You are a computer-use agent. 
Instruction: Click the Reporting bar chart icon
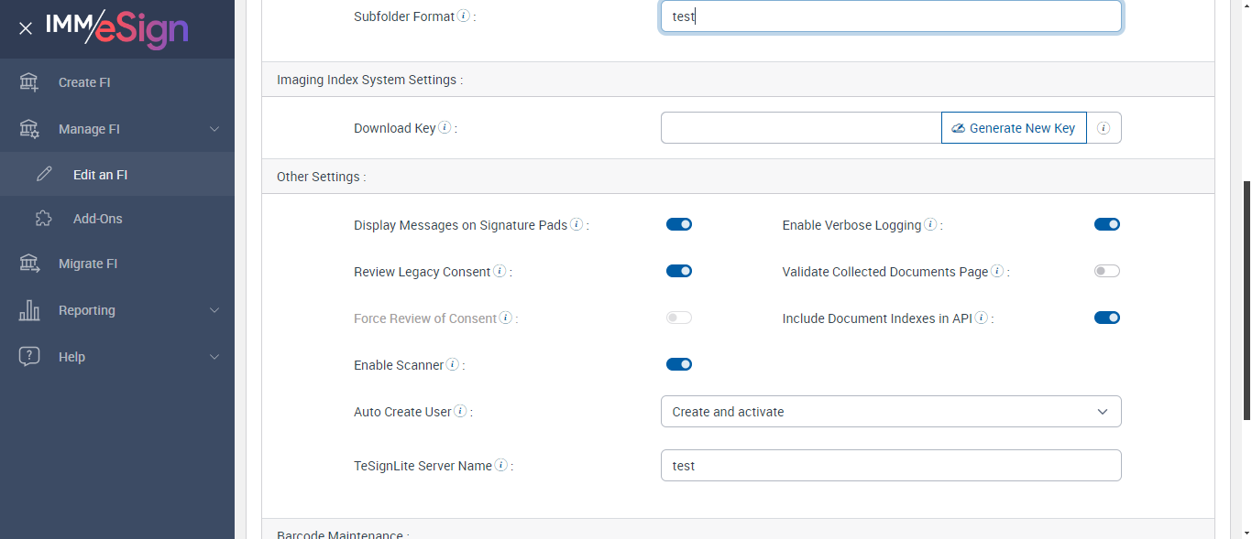pos(29,310)
